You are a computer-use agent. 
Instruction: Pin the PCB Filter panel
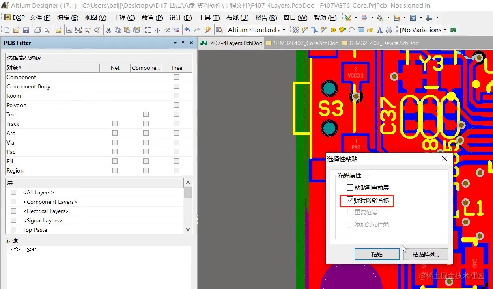coord(183,43)
